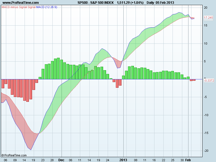Click the blue 'MACD (12 26 9)' legend label
Image resolution: width=216 pixels, height=162 pixels.
point(46,7)
